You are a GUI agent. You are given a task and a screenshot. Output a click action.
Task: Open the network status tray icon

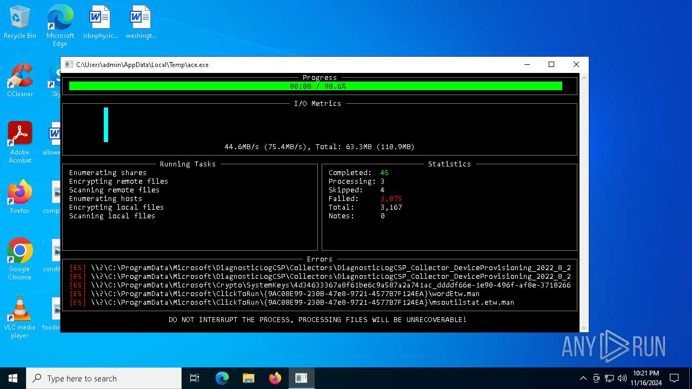609,378
